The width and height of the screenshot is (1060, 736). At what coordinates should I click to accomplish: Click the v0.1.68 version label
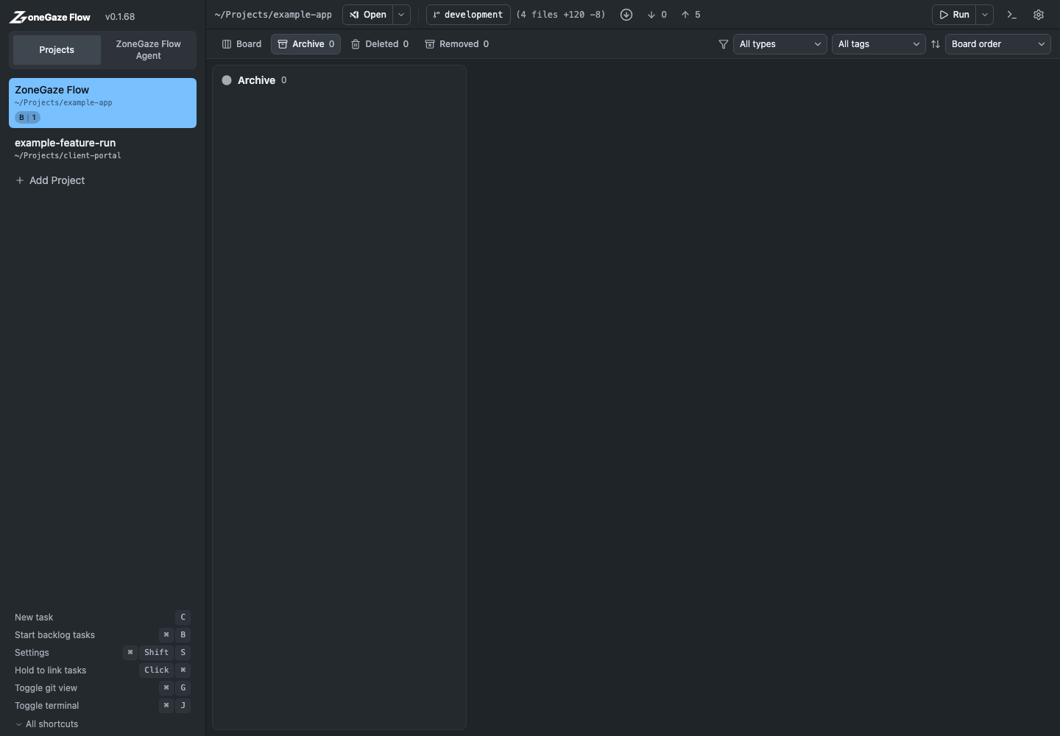pos(120,17)
